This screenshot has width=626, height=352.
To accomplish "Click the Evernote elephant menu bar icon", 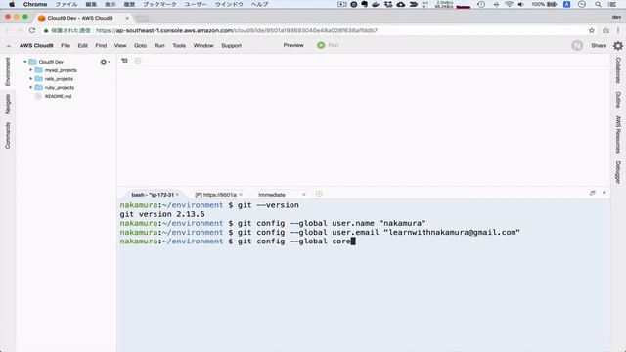I will click(365, 4).
